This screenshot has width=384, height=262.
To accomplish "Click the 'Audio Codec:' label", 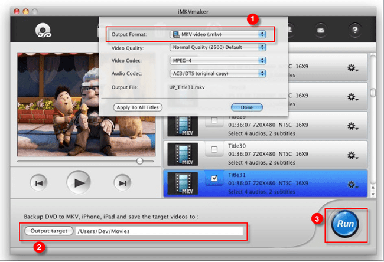I will (127, 73).
